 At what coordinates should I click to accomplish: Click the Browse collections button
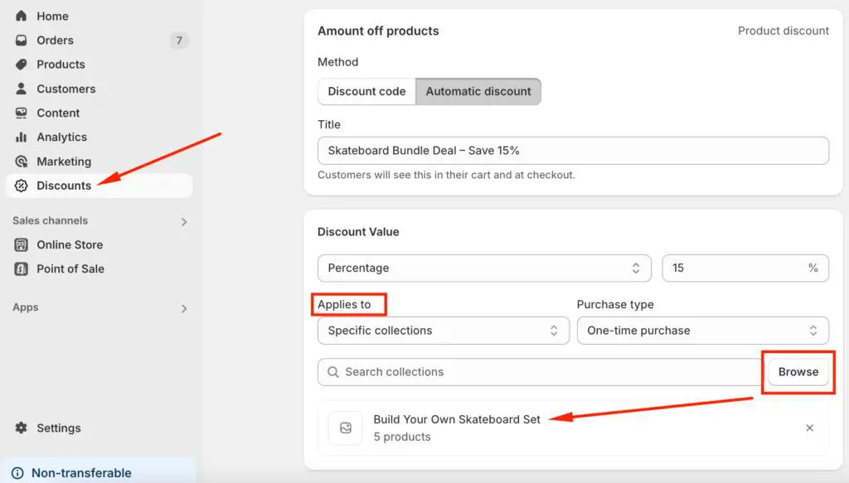pos(798,372)
